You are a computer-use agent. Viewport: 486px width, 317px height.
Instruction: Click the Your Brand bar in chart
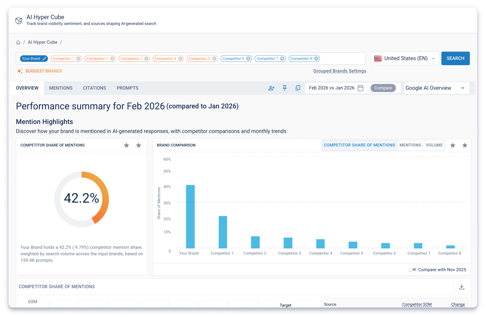(x=190, y=217)
